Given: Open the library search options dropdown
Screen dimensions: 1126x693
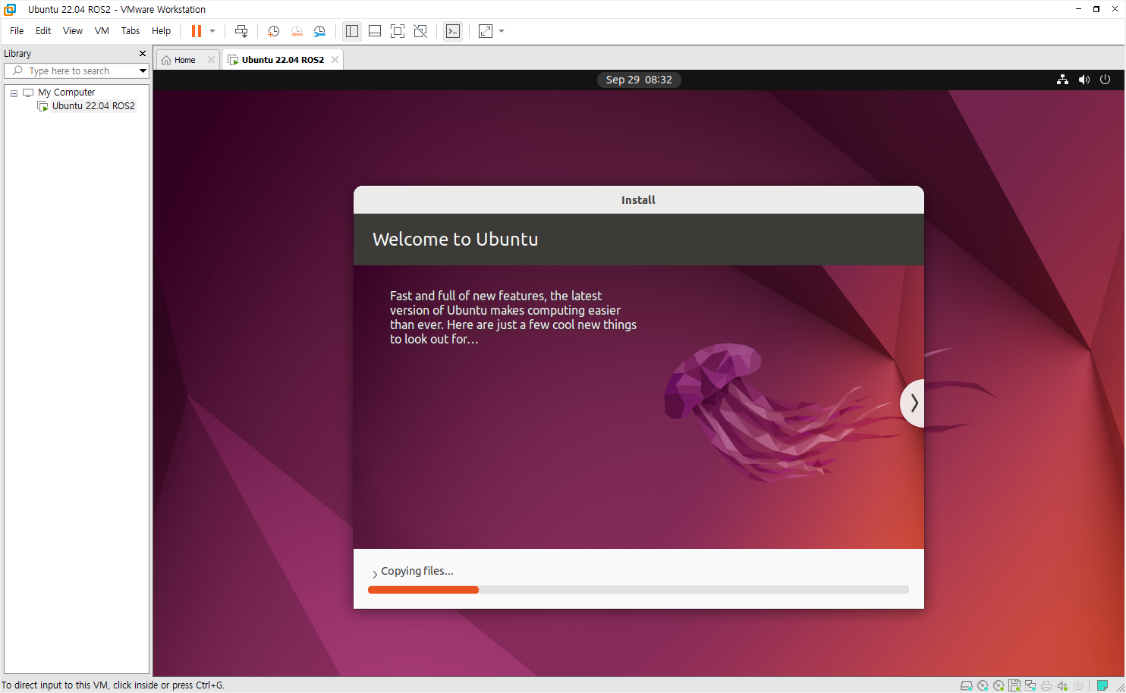Looking at the screenshot, I should coord(143,71).
